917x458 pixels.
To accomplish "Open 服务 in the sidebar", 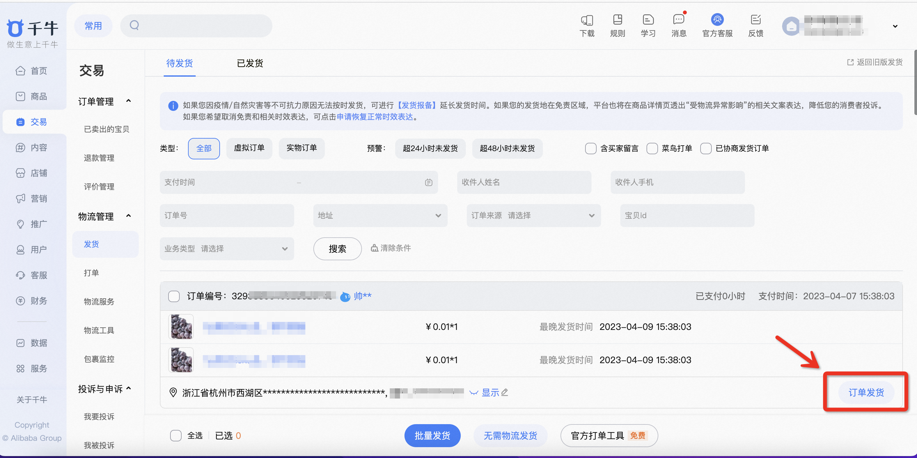I will coord(32,368).
